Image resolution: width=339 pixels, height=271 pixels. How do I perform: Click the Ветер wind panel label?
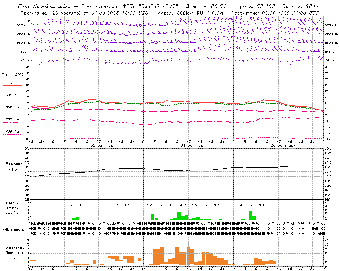coord(25,20)
